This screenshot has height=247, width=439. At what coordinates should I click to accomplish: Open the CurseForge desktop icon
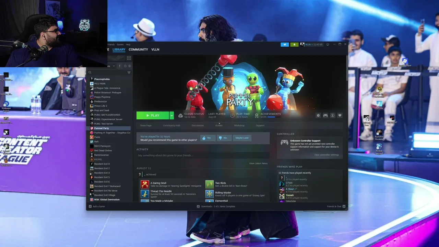pos(6,134)
